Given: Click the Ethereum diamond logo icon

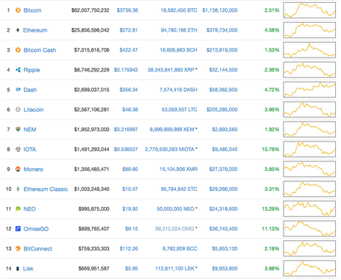Looking at the screenshot, I should click(x=18, y=30).
